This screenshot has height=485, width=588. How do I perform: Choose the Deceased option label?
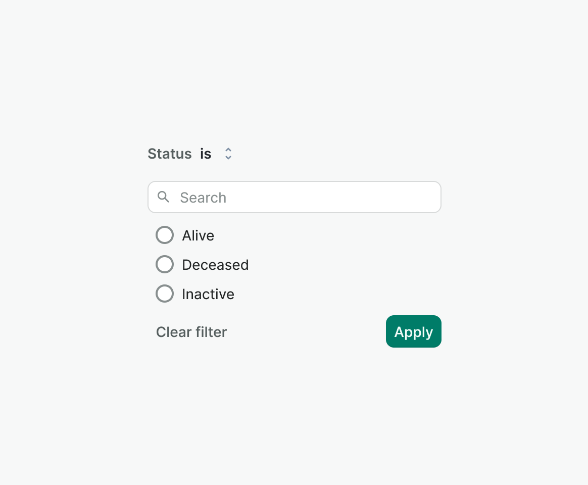tap(215, 265)
